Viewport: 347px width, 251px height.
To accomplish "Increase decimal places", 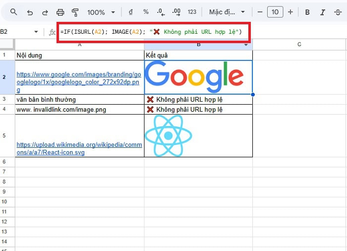I will (x=176, y=12).
